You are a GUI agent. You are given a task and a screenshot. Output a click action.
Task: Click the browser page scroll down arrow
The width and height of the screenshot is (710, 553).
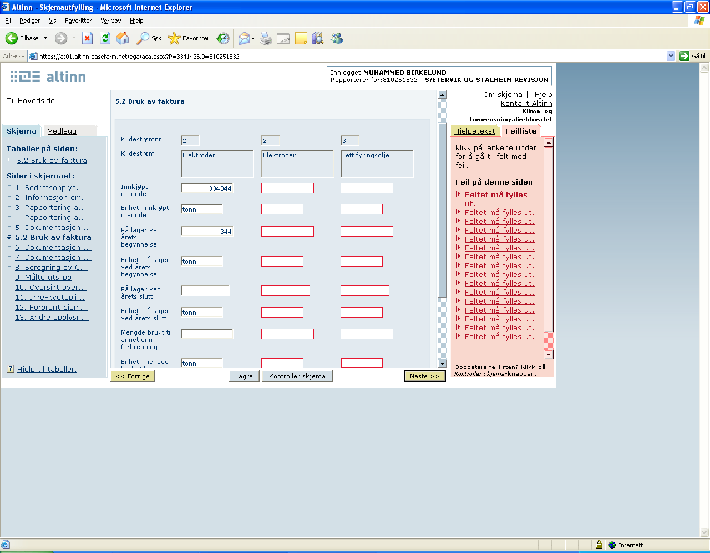click(705, 532)
